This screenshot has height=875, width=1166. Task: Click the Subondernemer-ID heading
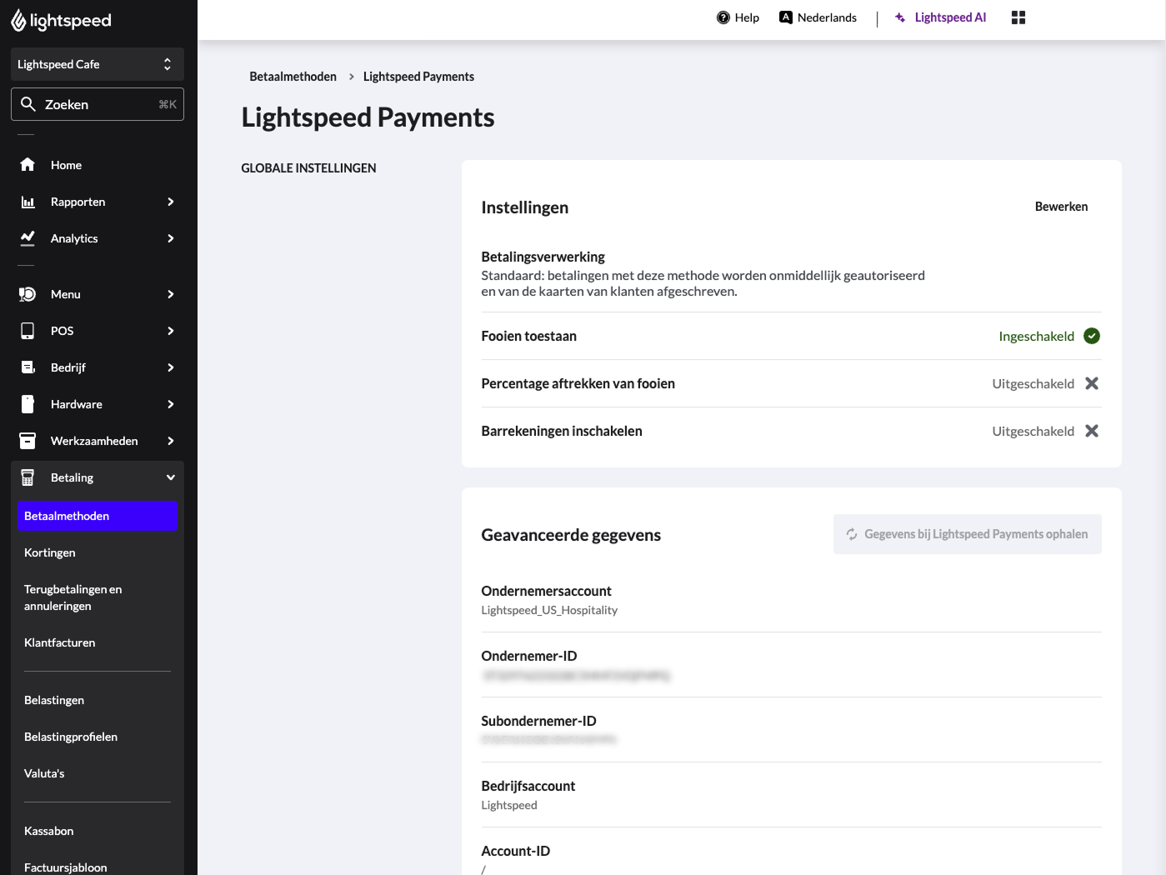(538, 721)
